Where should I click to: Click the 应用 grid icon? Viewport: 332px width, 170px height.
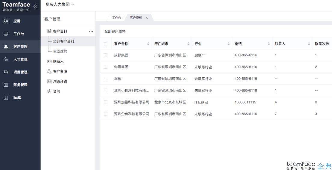6,21
